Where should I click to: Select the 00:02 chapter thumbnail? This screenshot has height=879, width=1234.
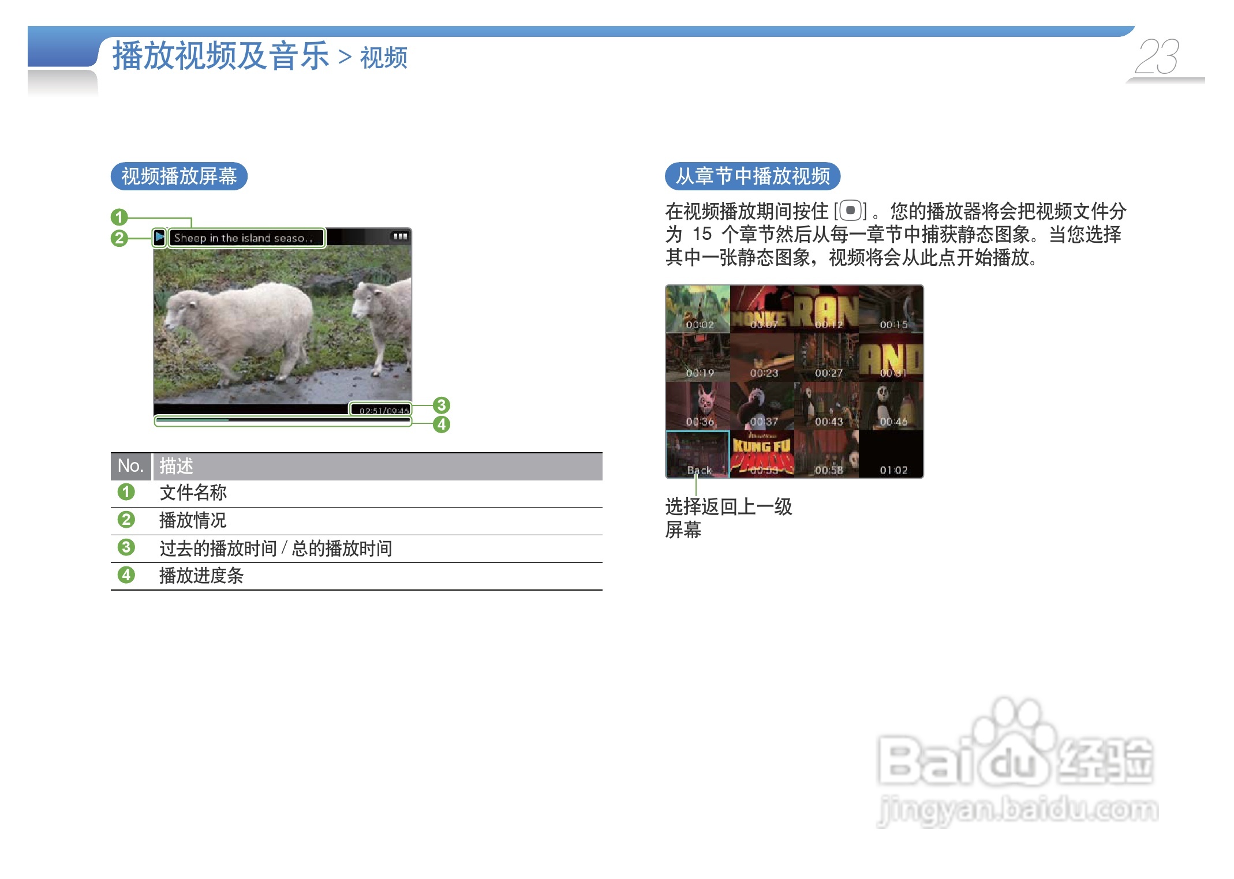point(698,309)
